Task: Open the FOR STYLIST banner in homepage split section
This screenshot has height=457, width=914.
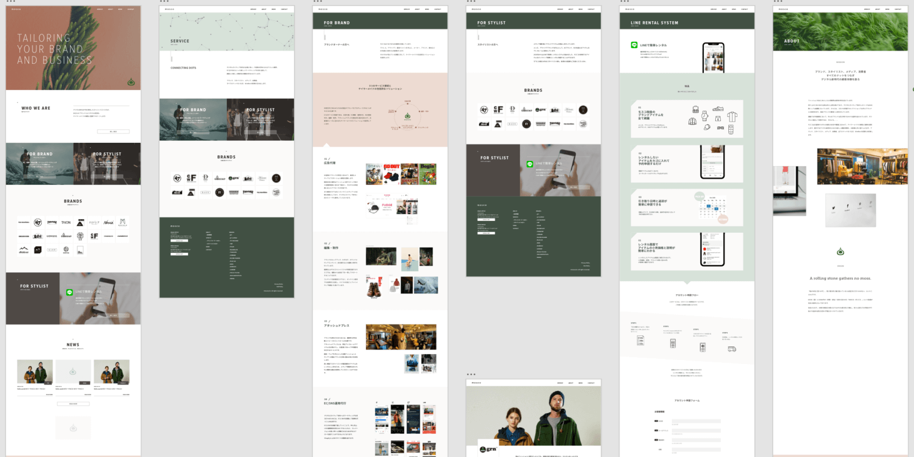Action: click(x=107, y=164)
